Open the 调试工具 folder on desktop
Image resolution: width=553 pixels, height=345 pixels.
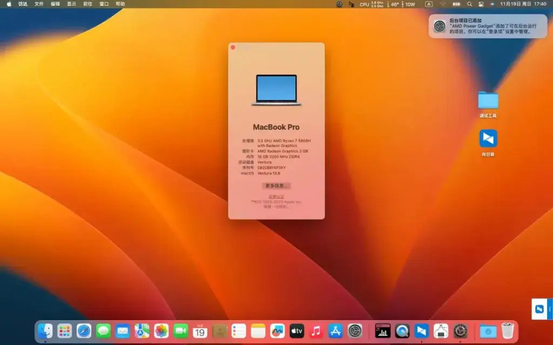click(x=488, y=104)
